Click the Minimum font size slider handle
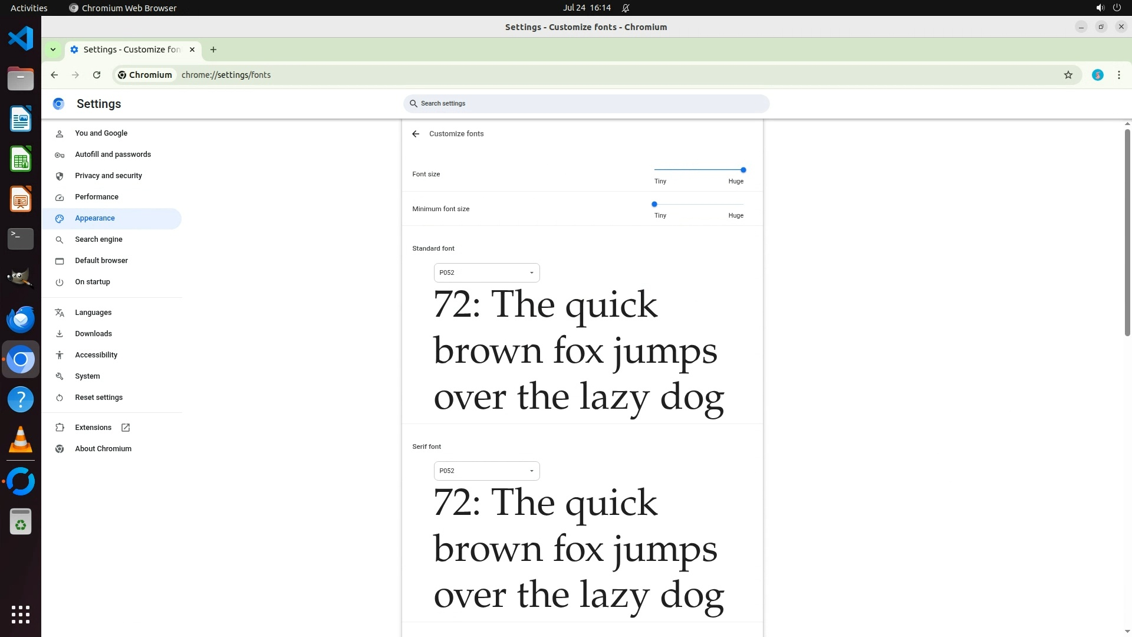Image resolution: width=1132 pixels, height=637 pixels. tap(654, 204)
